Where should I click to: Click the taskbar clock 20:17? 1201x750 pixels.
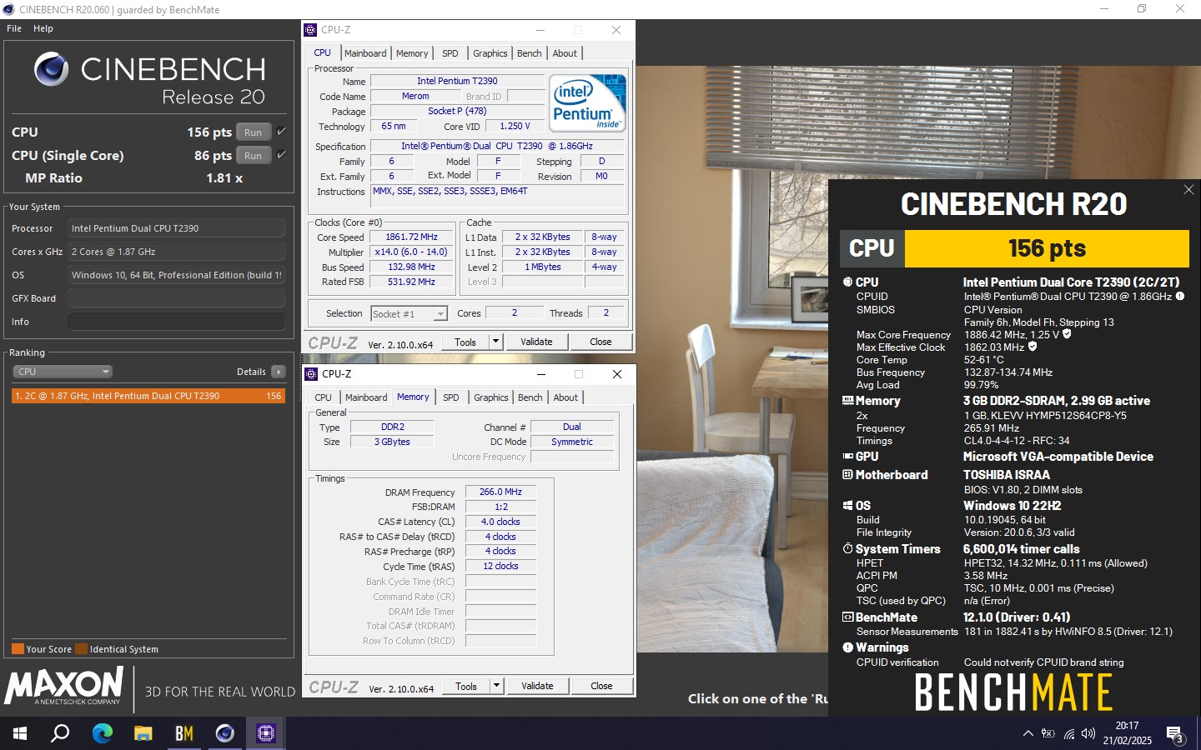tap(1127, 725)
